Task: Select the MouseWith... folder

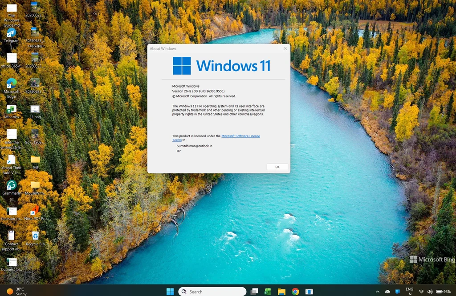Action: pyautogui.click(x=35, y=188)
